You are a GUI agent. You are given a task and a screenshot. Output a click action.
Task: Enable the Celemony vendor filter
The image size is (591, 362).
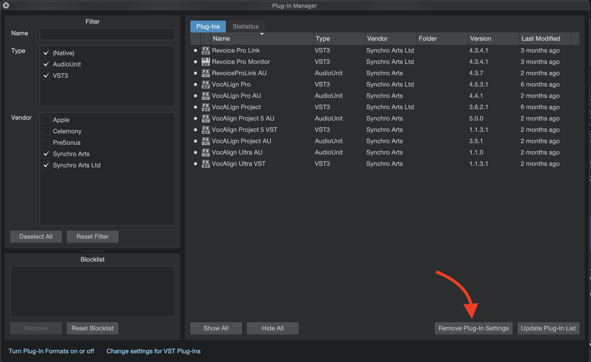pos(46,131)
